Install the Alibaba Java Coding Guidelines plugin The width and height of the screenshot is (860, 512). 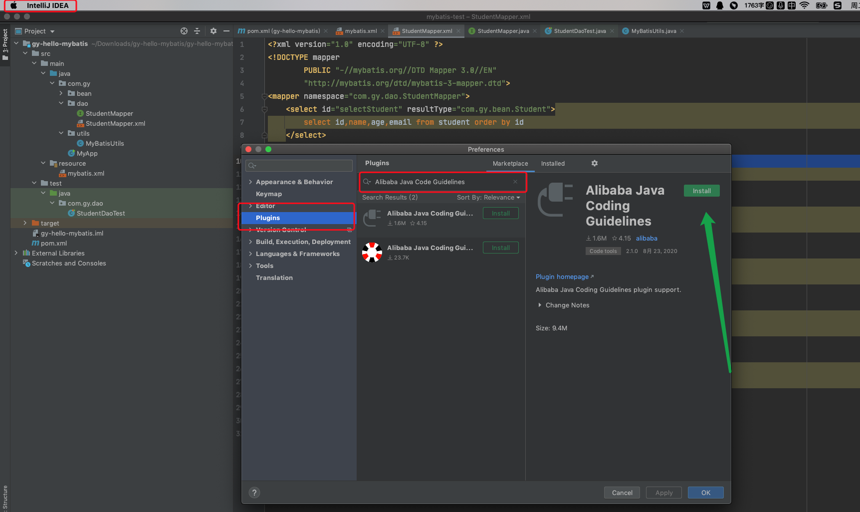(x=701, y=190)
